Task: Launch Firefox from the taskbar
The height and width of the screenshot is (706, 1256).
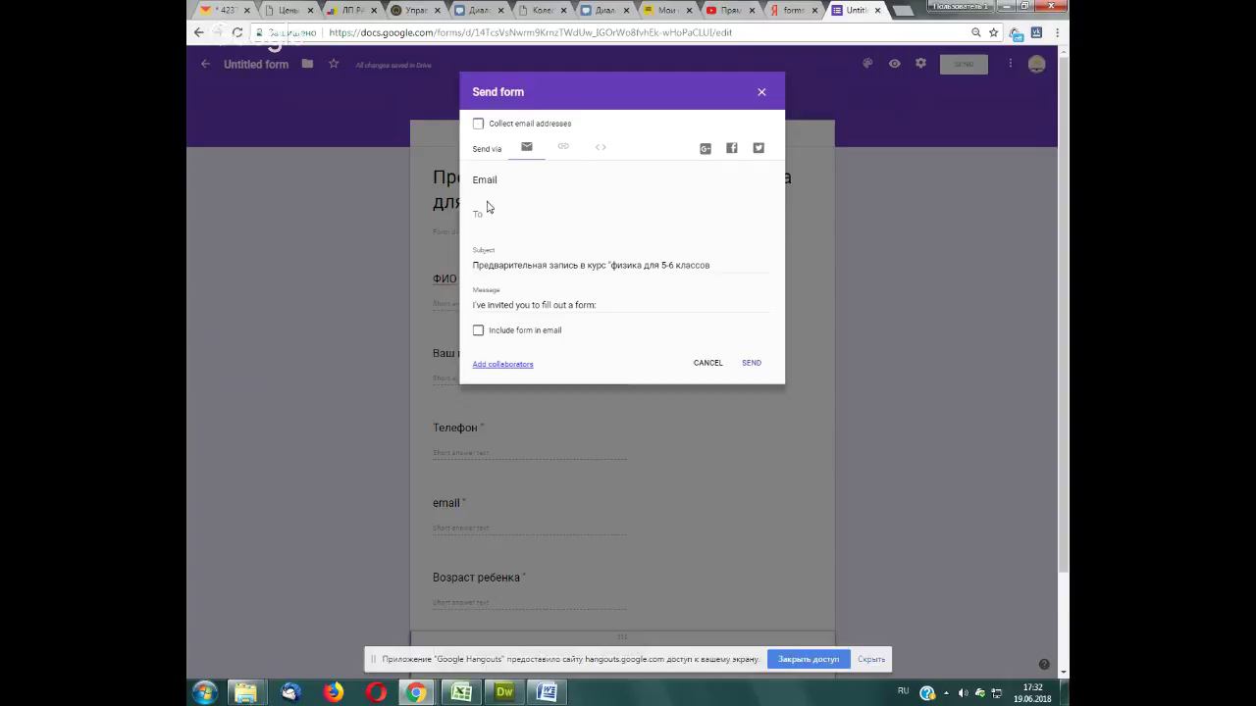Action: pyautogui.click(x=334, y=692)
